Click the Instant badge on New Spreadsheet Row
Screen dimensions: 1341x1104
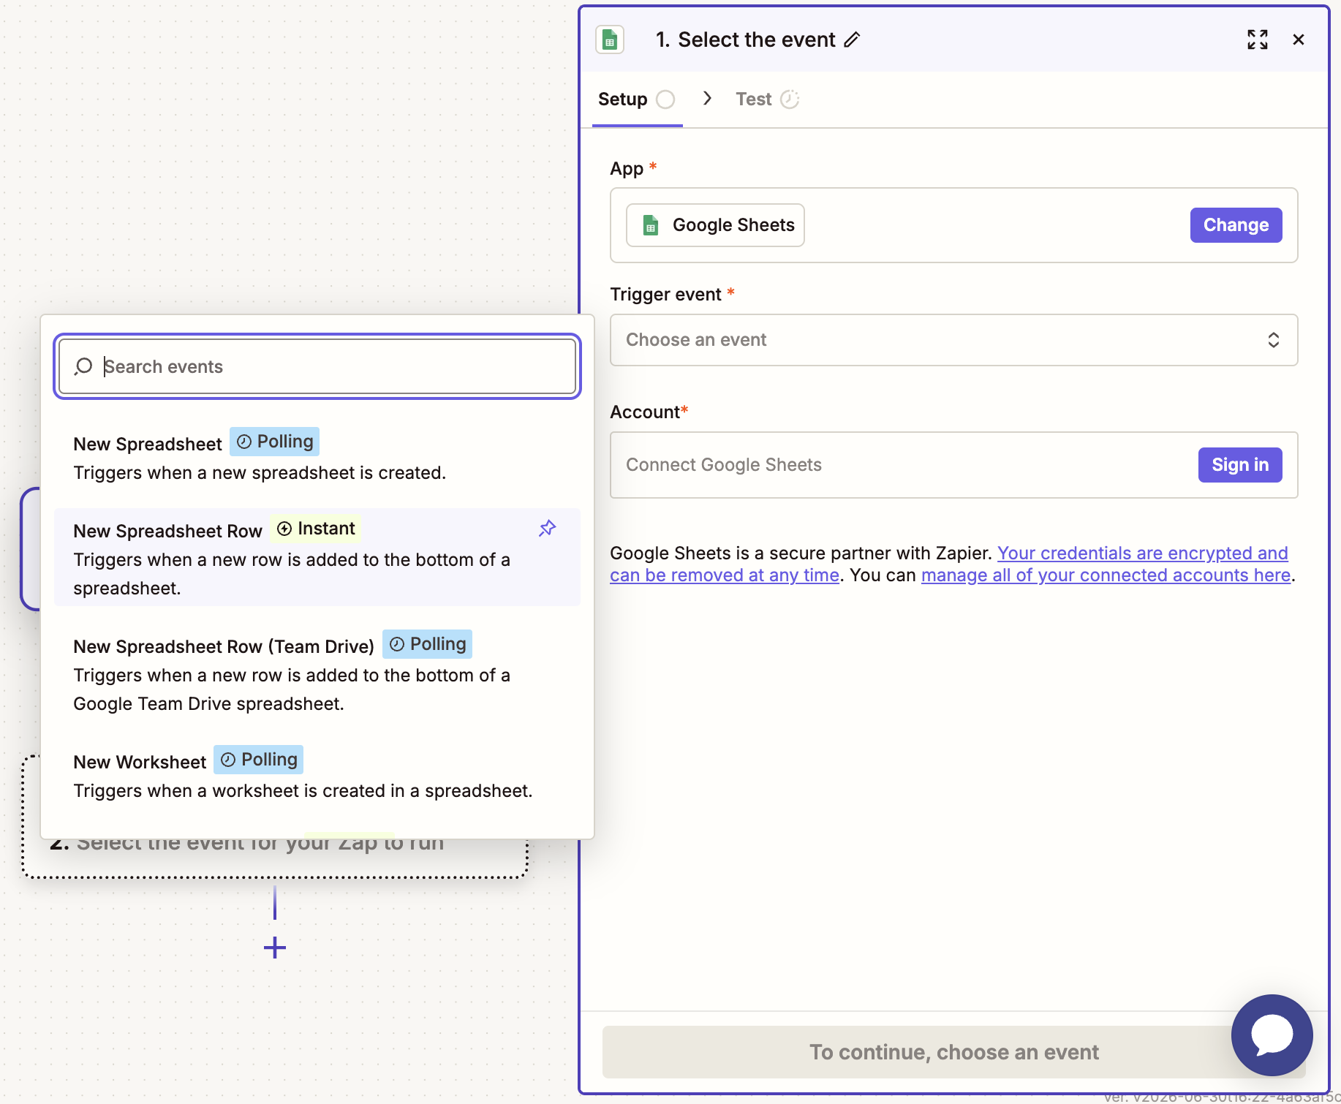click(x=316, y=529)
